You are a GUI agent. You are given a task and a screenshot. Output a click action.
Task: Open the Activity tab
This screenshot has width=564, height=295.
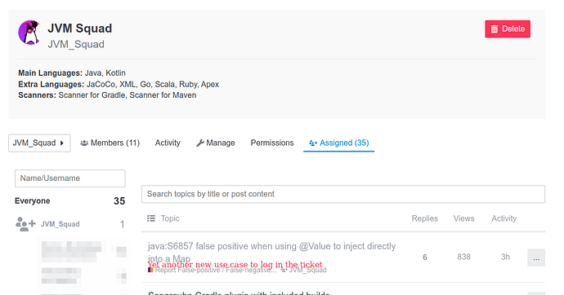click(168, 143)
